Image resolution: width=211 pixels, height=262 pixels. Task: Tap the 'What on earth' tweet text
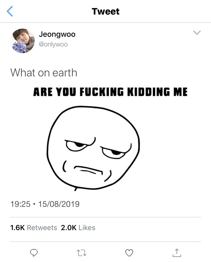(x=44, y=73)
